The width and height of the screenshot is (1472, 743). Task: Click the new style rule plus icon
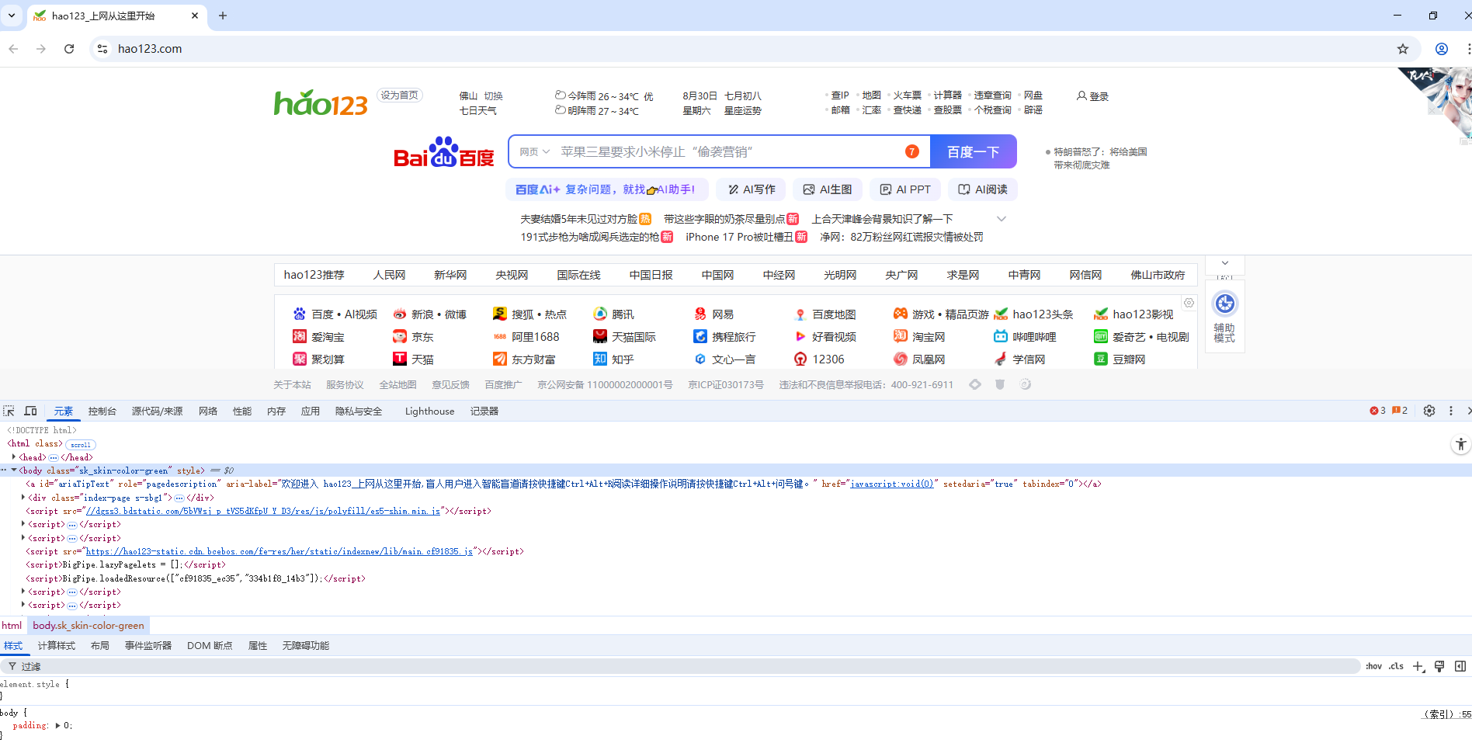1419,666
